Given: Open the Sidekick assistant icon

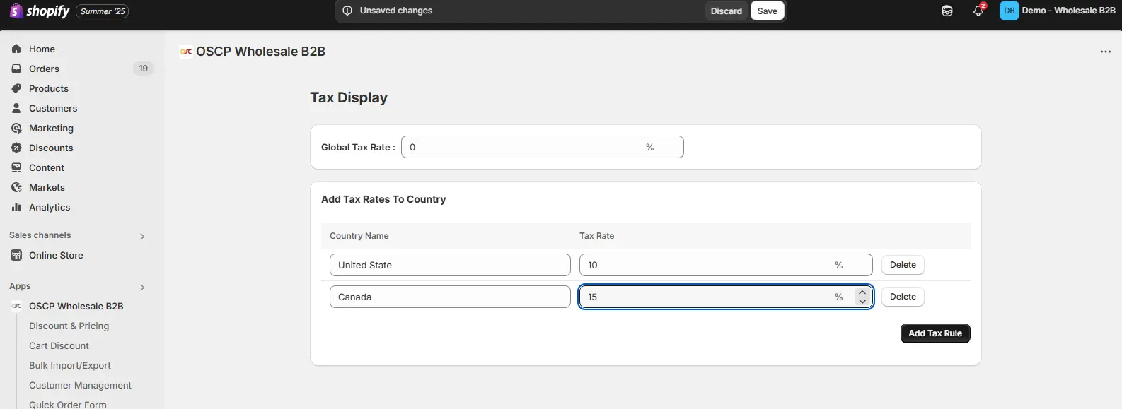Looking at the screenshot, I should click(947, 11).
